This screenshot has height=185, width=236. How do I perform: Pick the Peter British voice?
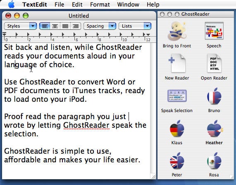(177, 161)
